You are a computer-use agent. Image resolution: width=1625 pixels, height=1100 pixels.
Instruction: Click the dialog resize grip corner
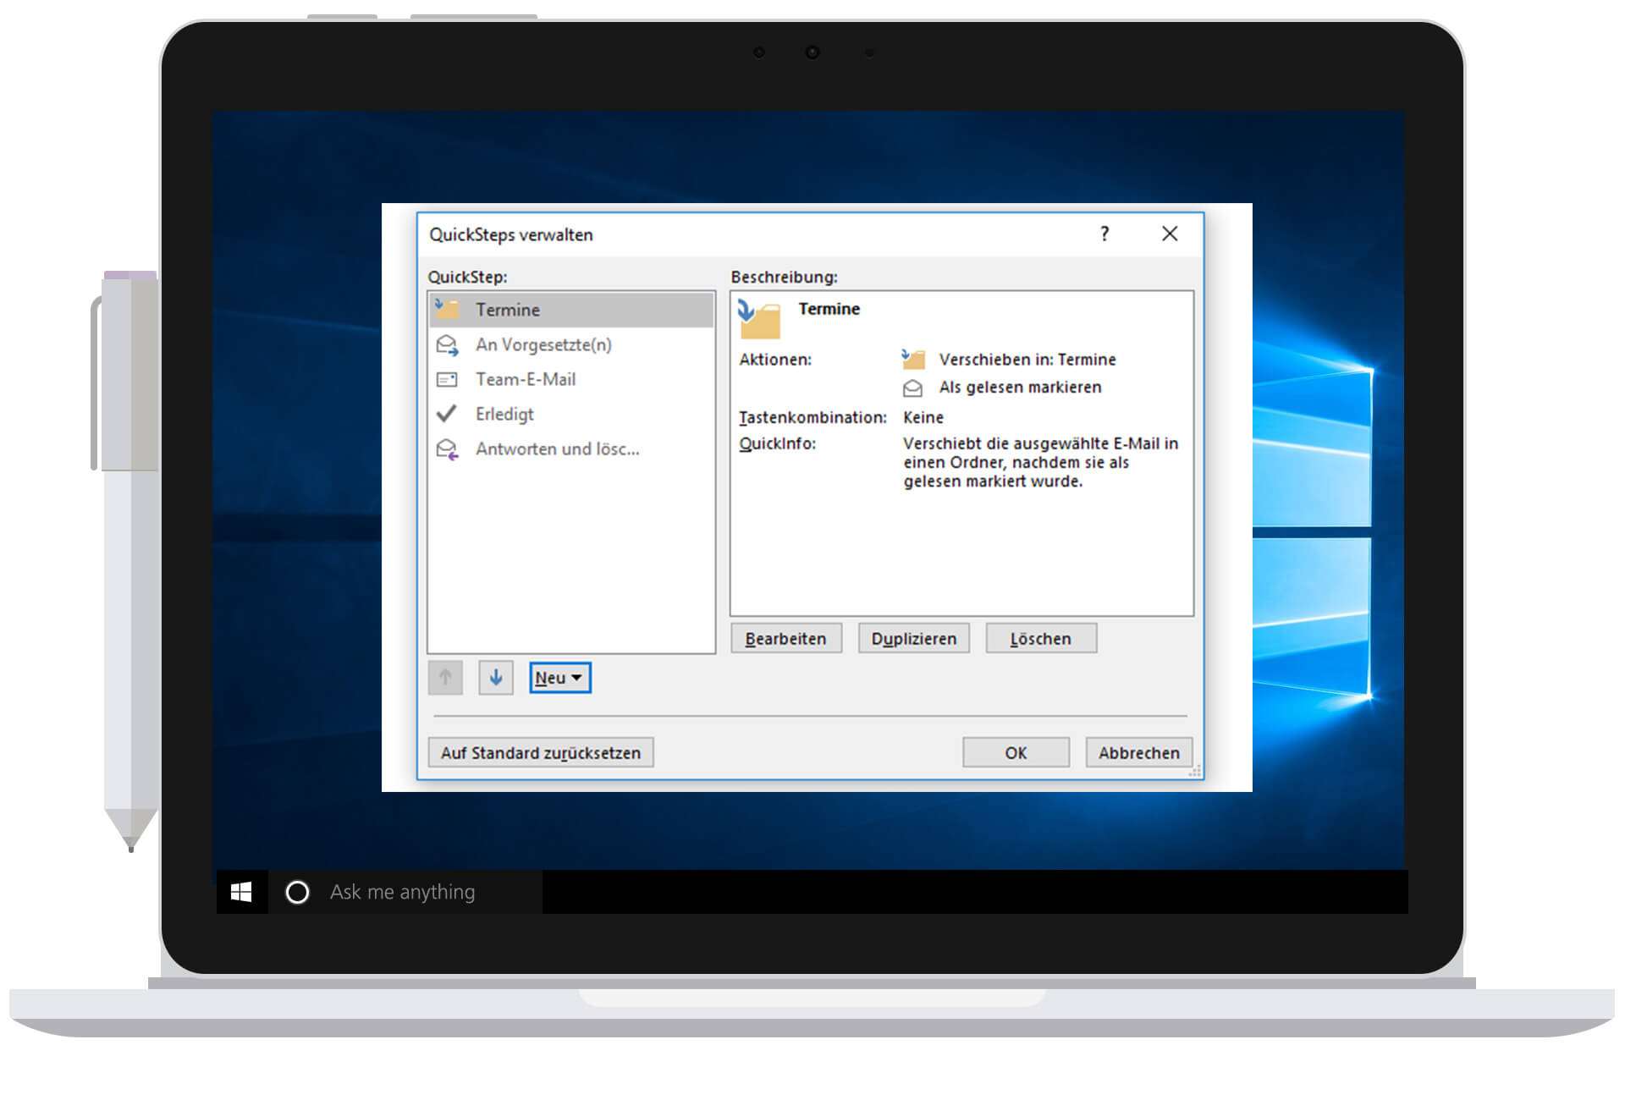click(1195, 771)
